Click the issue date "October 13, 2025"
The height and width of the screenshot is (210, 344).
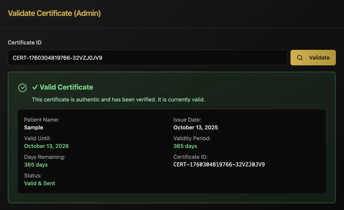click(196, 127)
